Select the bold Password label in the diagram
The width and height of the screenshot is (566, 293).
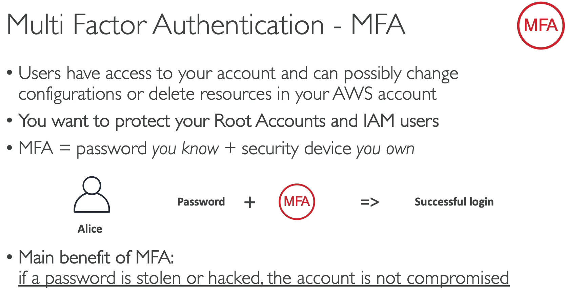coord(201,202)
